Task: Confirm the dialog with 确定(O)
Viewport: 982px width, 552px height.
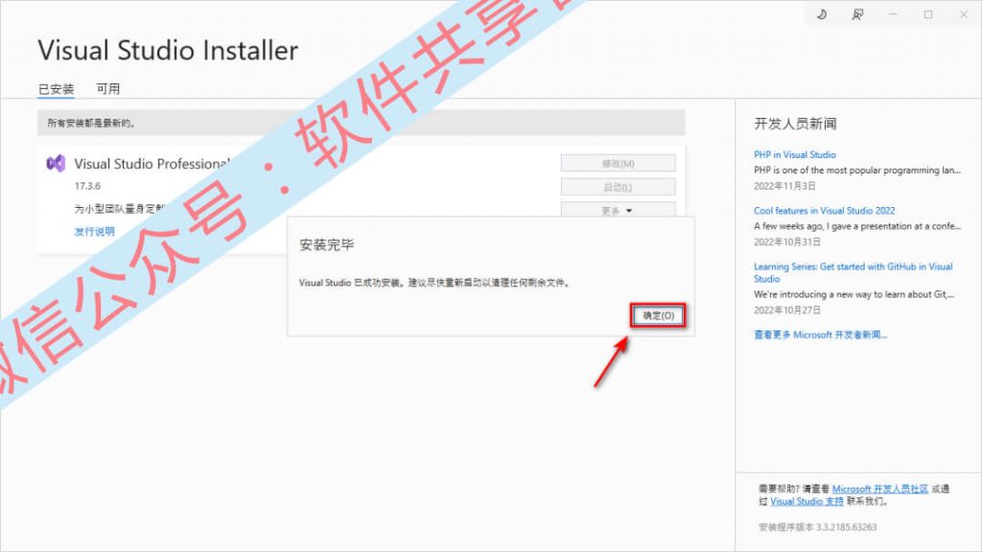Action: (x=658, y=315)
